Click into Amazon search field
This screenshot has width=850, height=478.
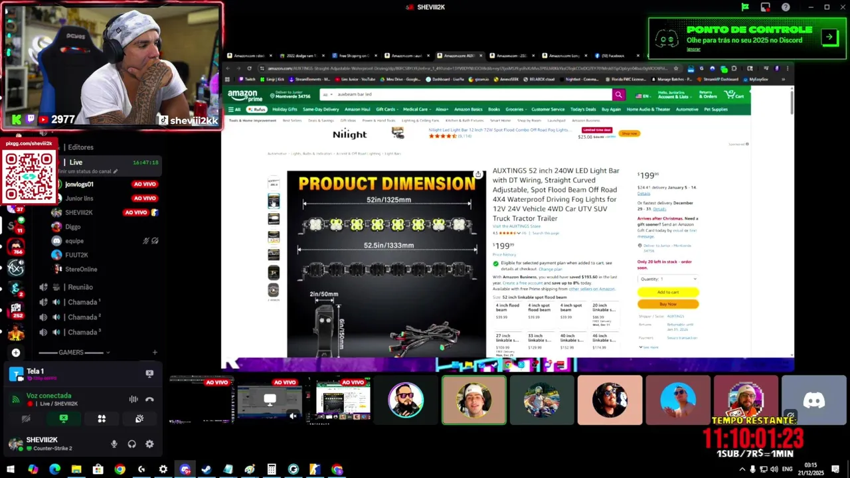click(473, 95)
